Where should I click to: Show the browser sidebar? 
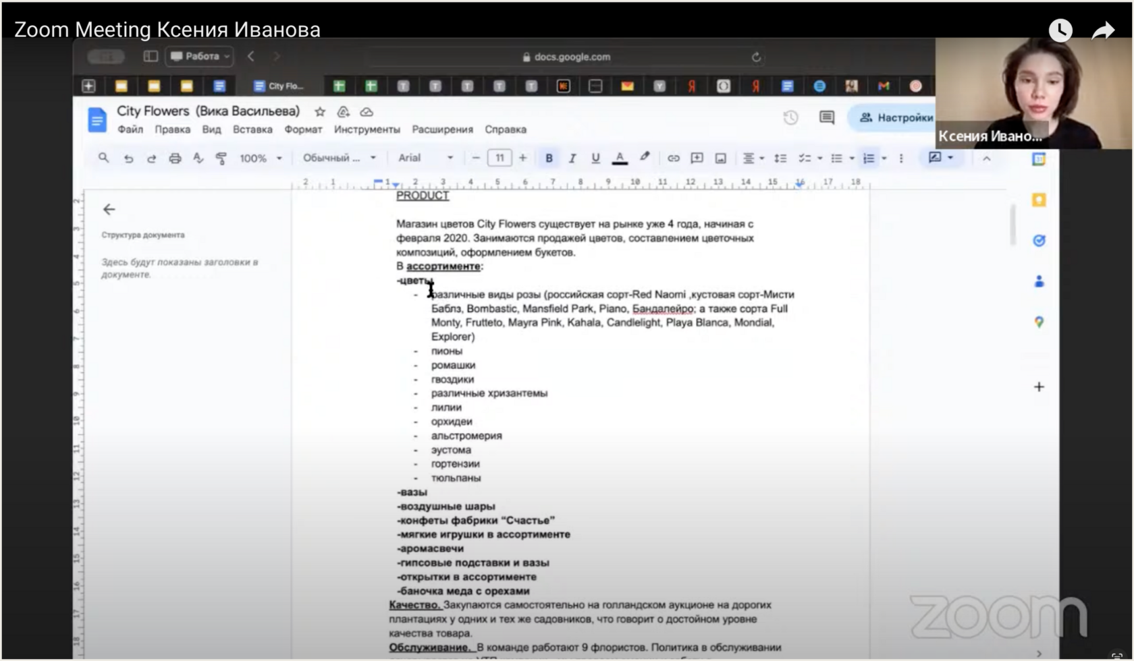pyautogui.click(x=151, y=57)
